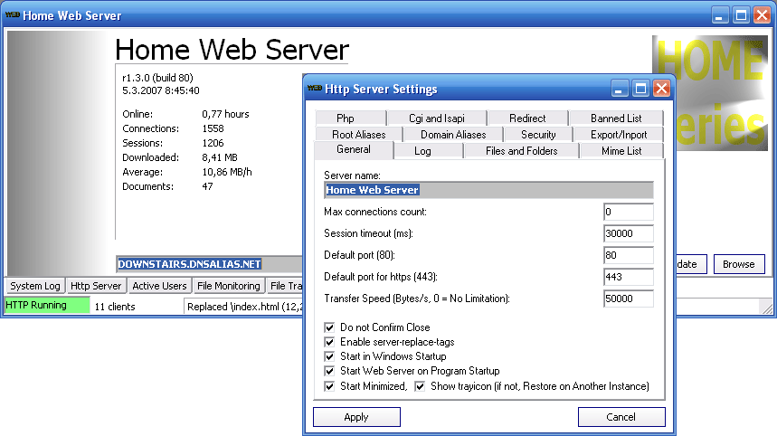
Task: Click the Home Web Server window title icon
Action: point(13,15)
